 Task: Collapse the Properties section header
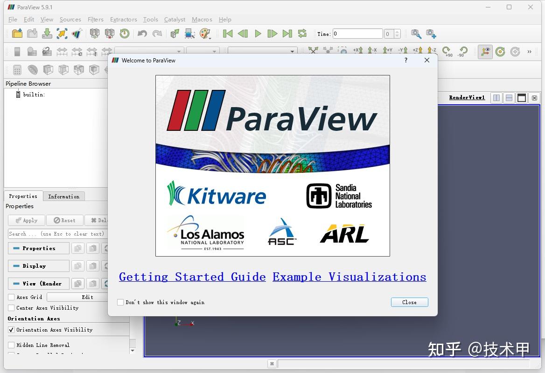pyautogui.click(x=39, y=248)
